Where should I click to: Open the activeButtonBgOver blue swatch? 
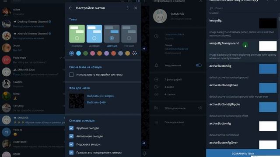coord(268,88)
